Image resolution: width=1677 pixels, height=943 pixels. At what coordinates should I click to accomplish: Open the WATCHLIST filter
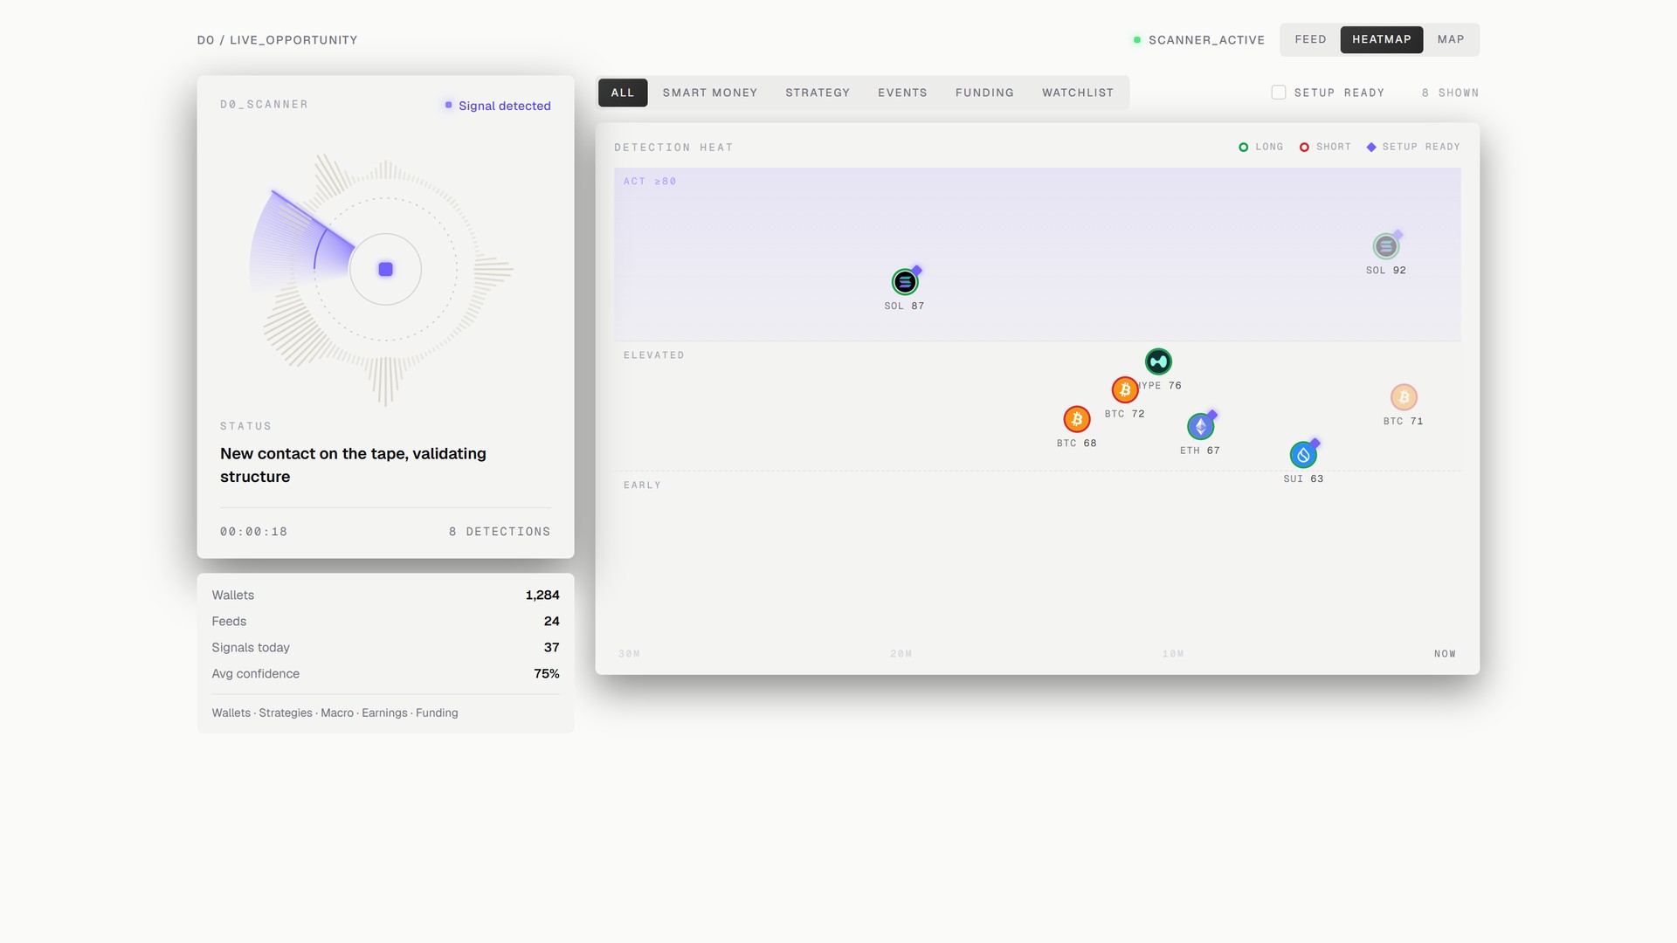[x=1078, y=93]
